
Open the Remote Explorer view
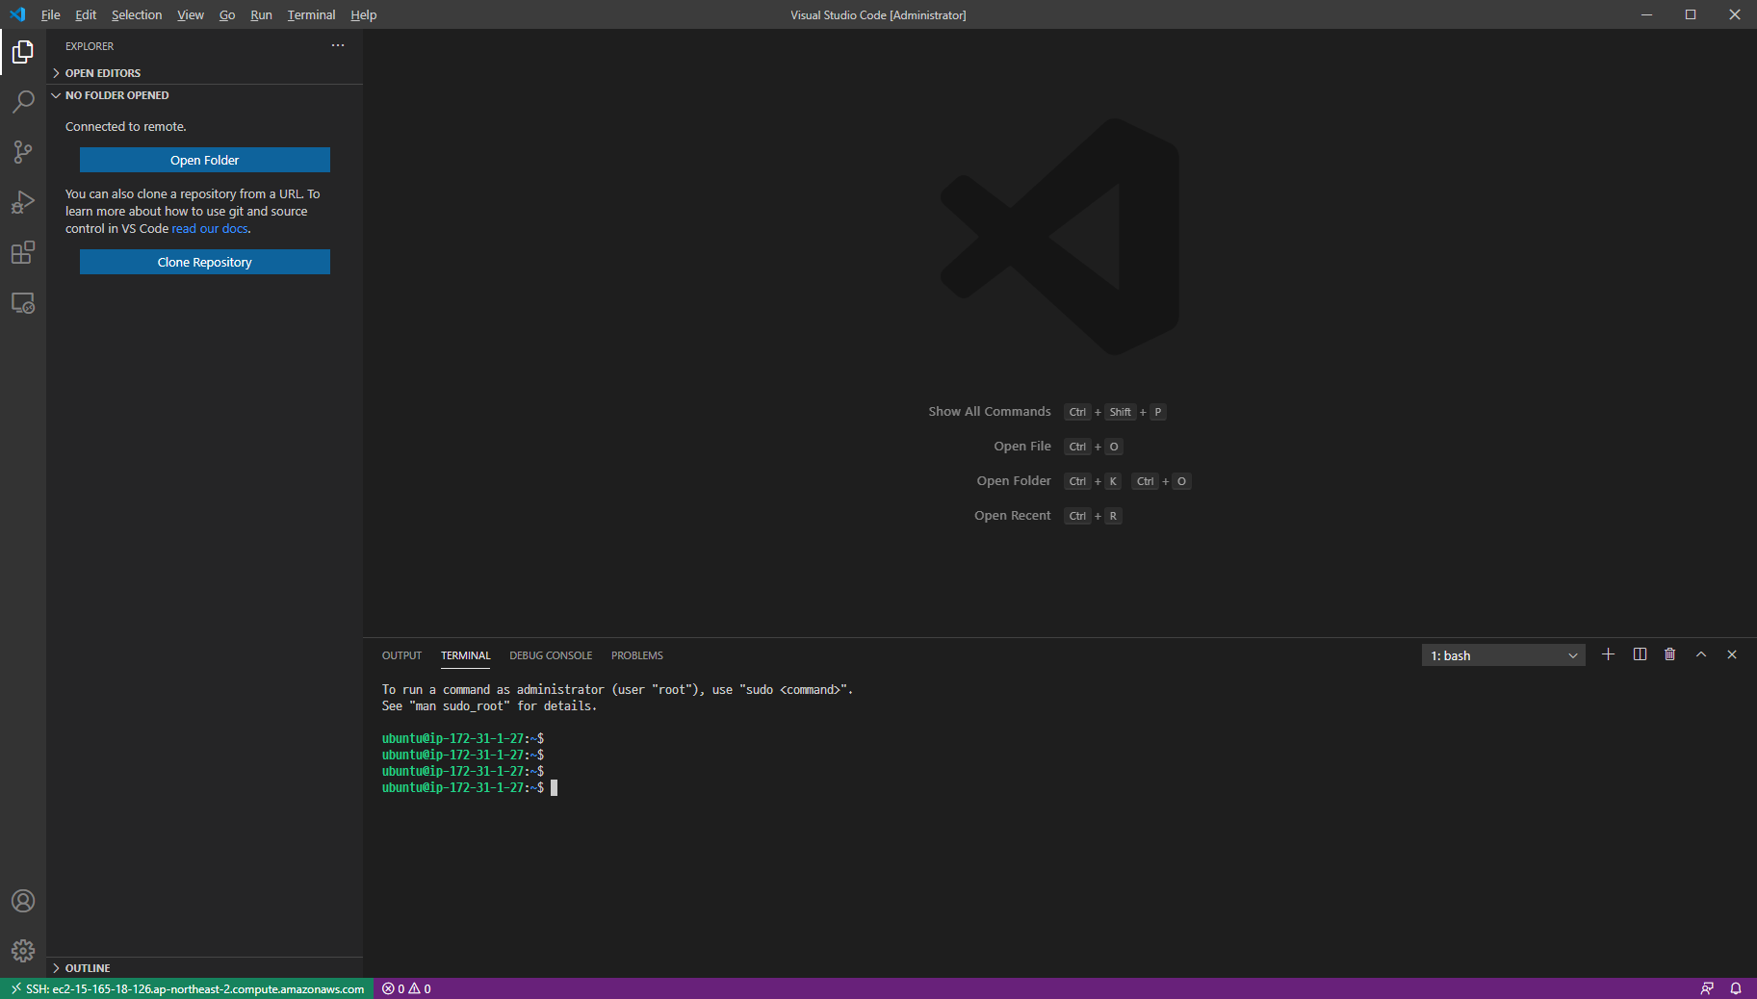pyautogui.click(x=23, y=303)
